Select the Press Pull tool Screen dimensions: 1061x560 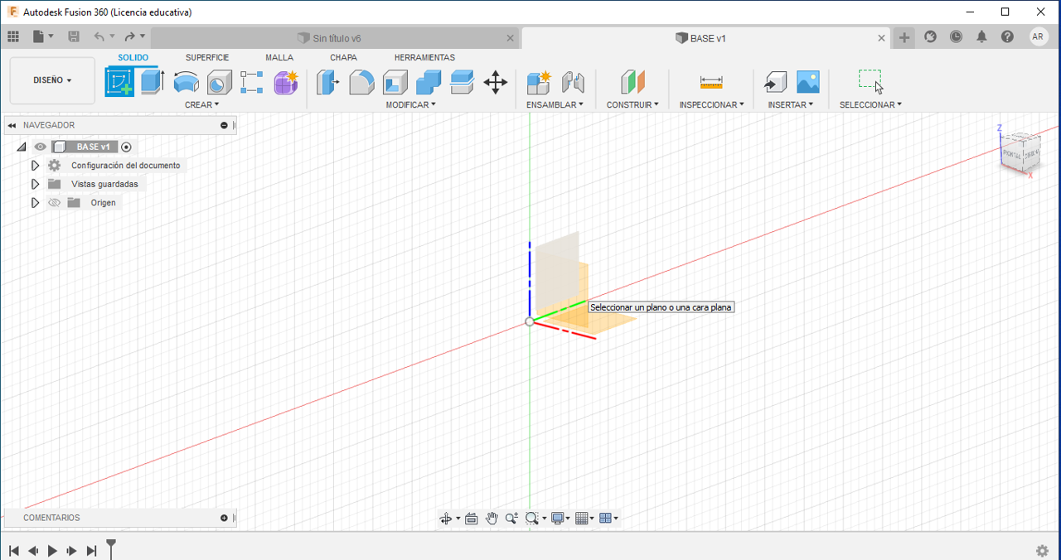pos(328,82)
